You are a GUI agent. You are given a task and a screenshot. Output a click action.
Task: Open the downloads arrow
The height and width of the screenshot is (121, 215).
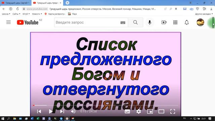(211, 9)
